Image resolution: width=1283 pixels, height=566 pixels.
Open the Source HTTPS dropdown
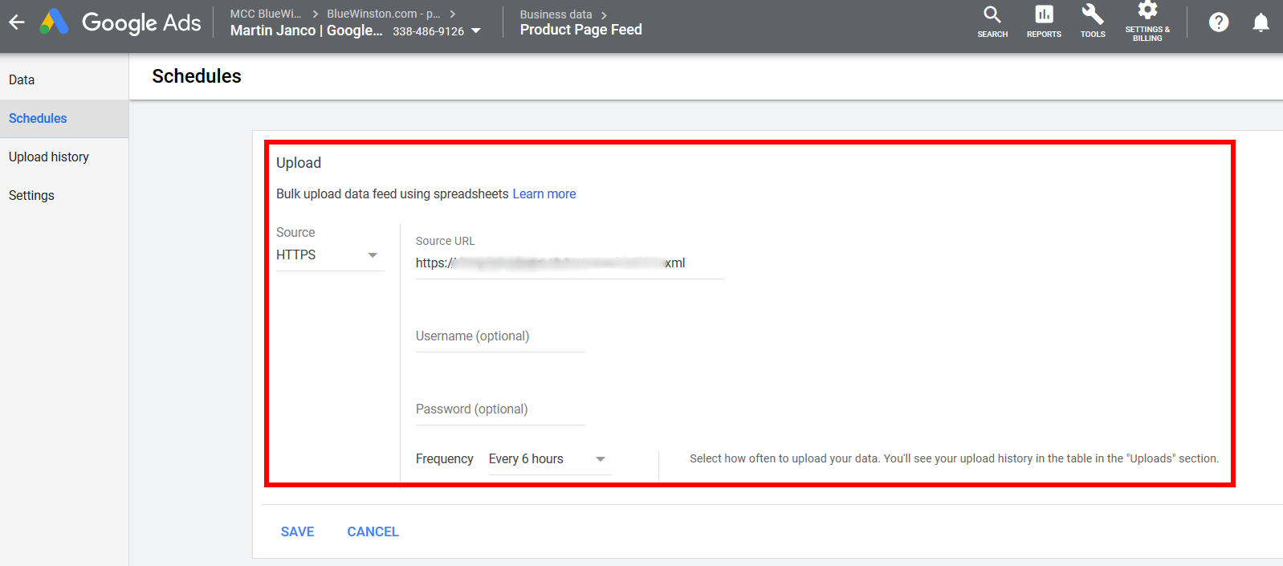pos(329,255)
